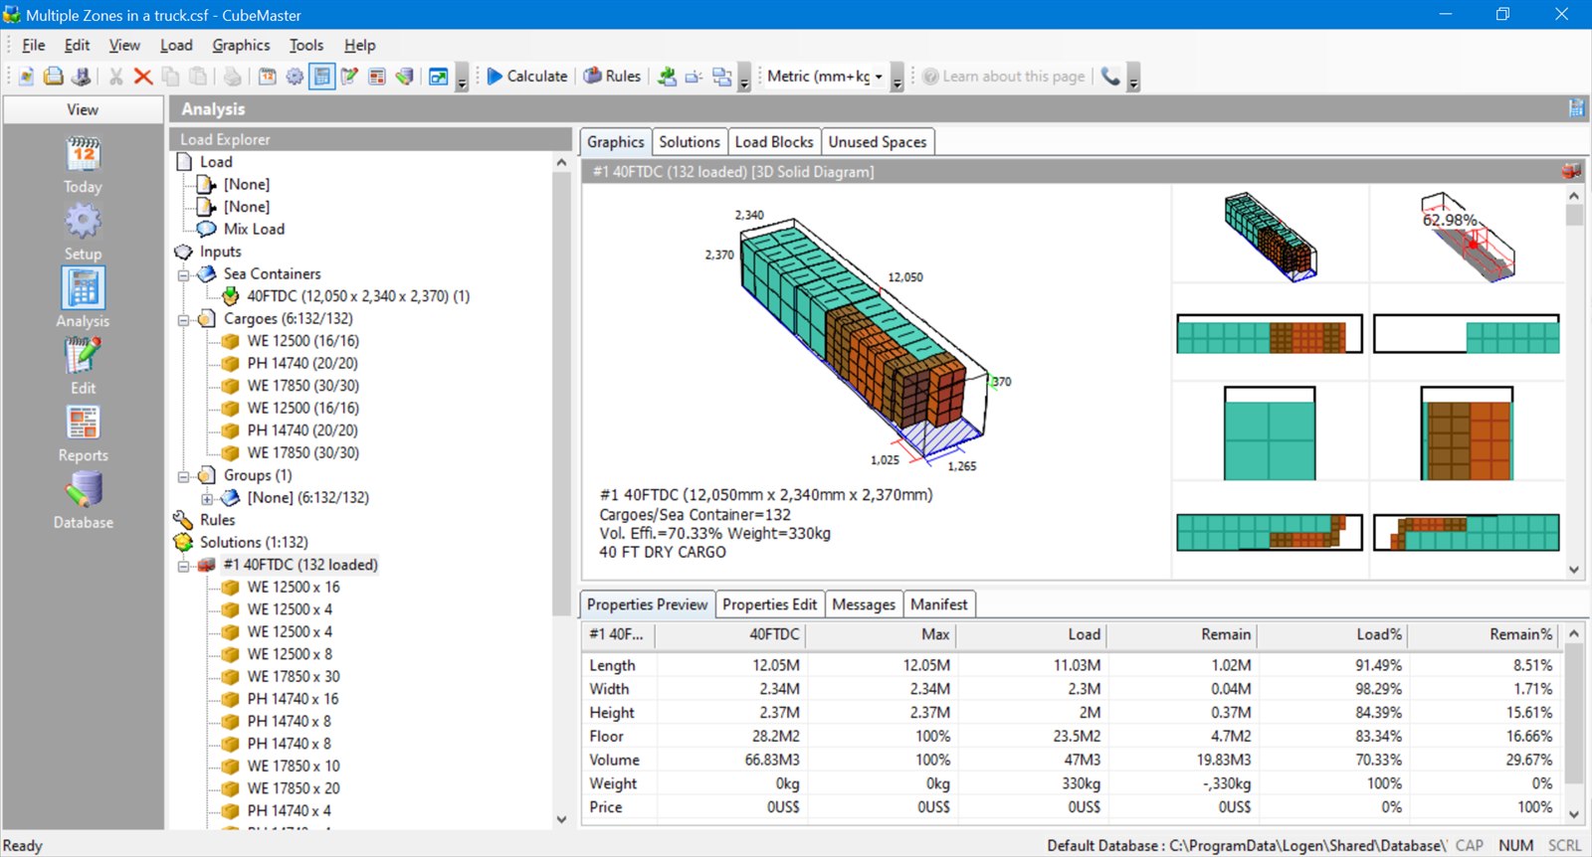Click the open folder toolbar icon
The height and width of the screenshot is (857, 1592).
(54, 77)
